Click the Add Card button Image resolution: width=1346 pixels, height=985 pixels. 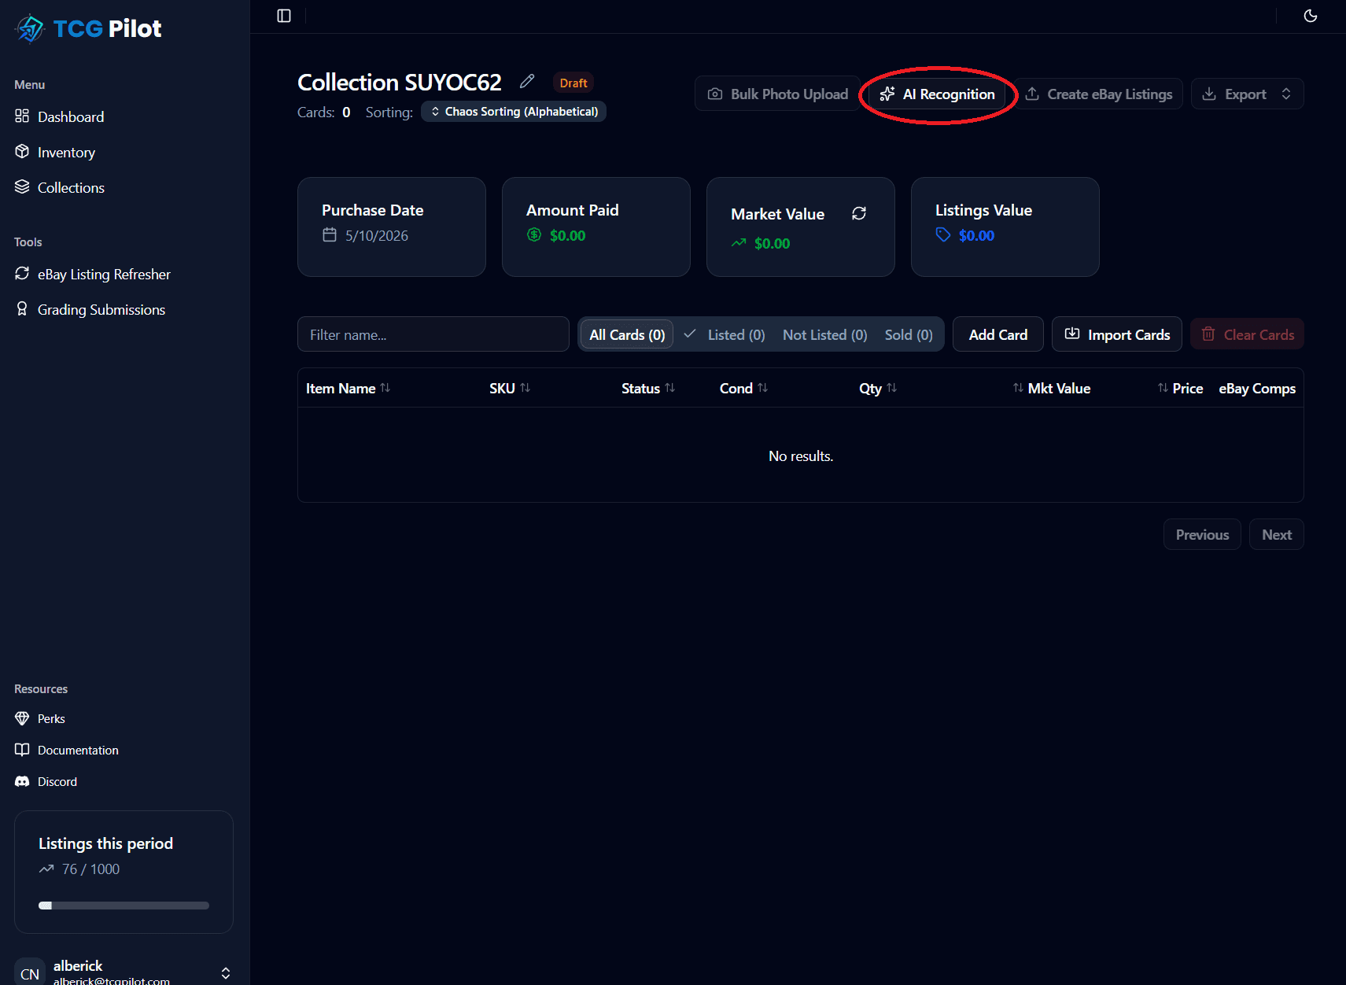point(998,334)
